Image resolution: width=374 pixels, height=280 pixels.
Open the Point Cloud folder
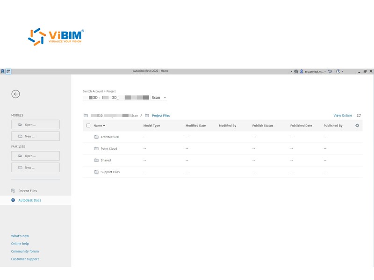coord(109,148)
